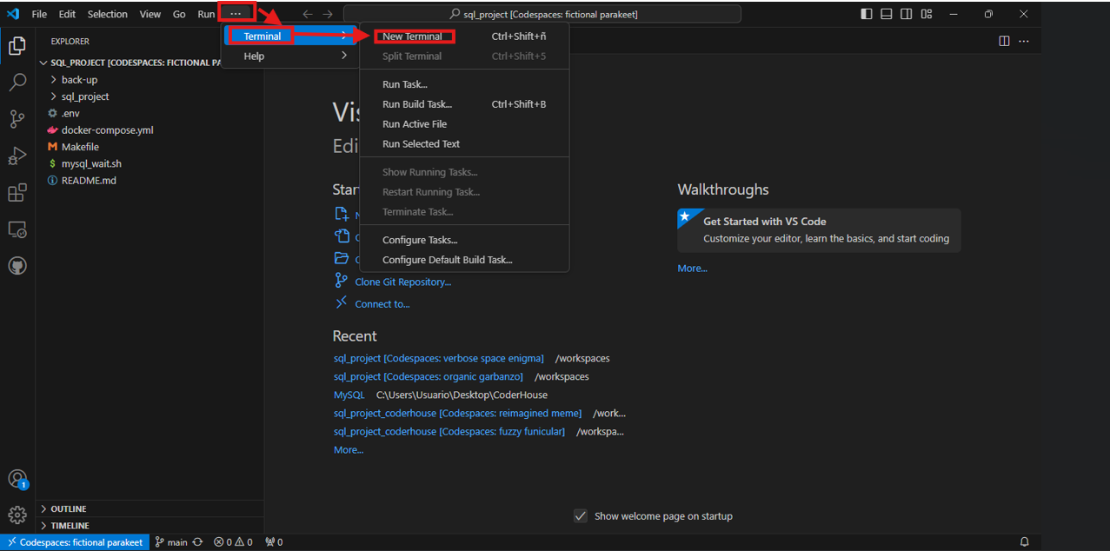Open recent MySQL folder link
This screenshot has height=551, width=1110.
(x=349, y=395)
